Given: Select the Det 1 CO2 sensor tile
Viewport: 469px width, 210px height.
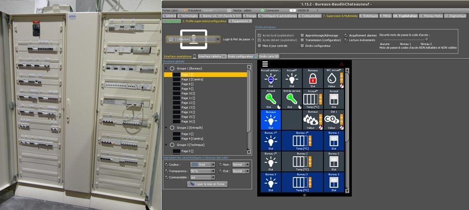Looking at the screenshot, I should click(x=334, y=119).
